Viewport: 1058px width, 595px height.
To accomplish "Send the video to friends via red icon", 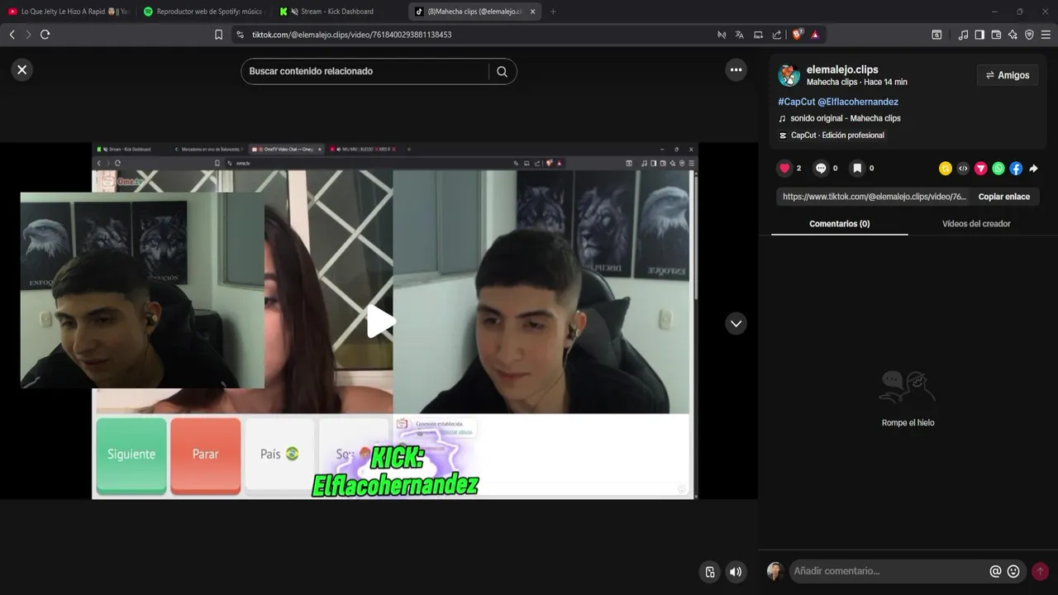I will click(981, 169).
